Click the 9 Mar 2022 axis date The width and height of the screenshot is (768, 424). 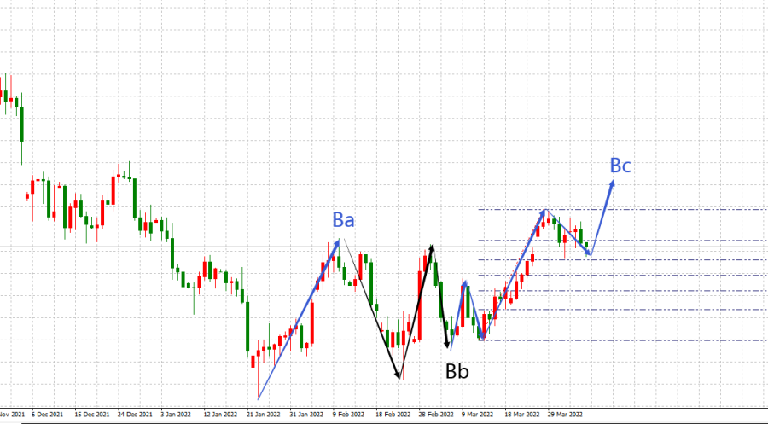coord(478,415)
